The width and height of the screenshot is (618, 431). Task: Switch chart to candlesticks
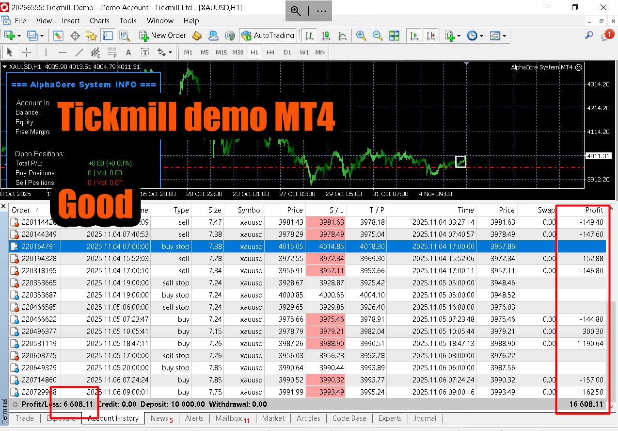pos(326,35)
